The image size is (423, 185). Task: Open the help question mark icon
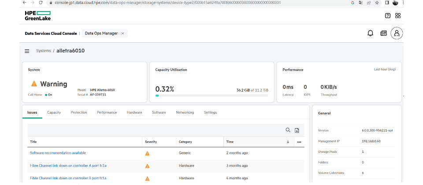pyautogui.click(x=388, y=15)
